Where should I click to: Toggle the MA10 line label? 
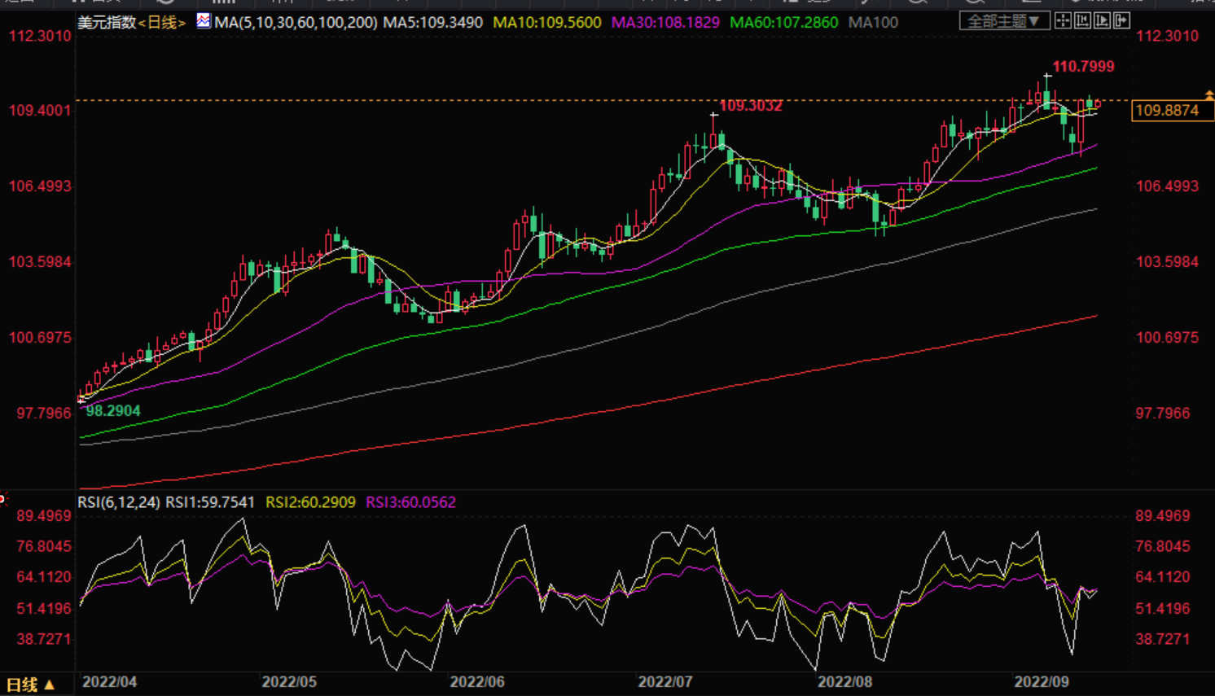click(x=546, y=23)
